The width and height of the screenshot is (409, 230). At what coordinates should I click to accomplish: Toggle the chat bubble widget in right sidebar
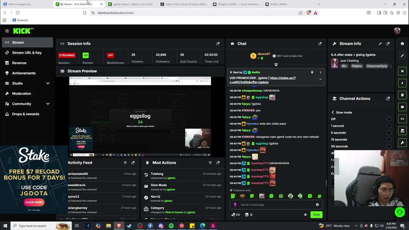click(x=402, y=107)
